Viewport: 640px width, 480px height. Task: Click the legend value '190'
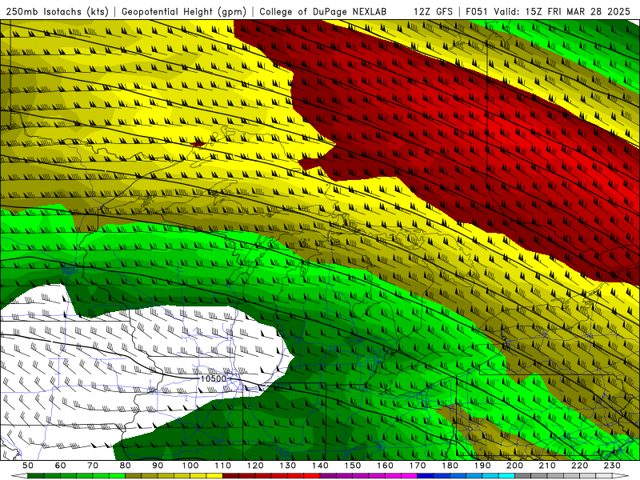coord(482,466)
